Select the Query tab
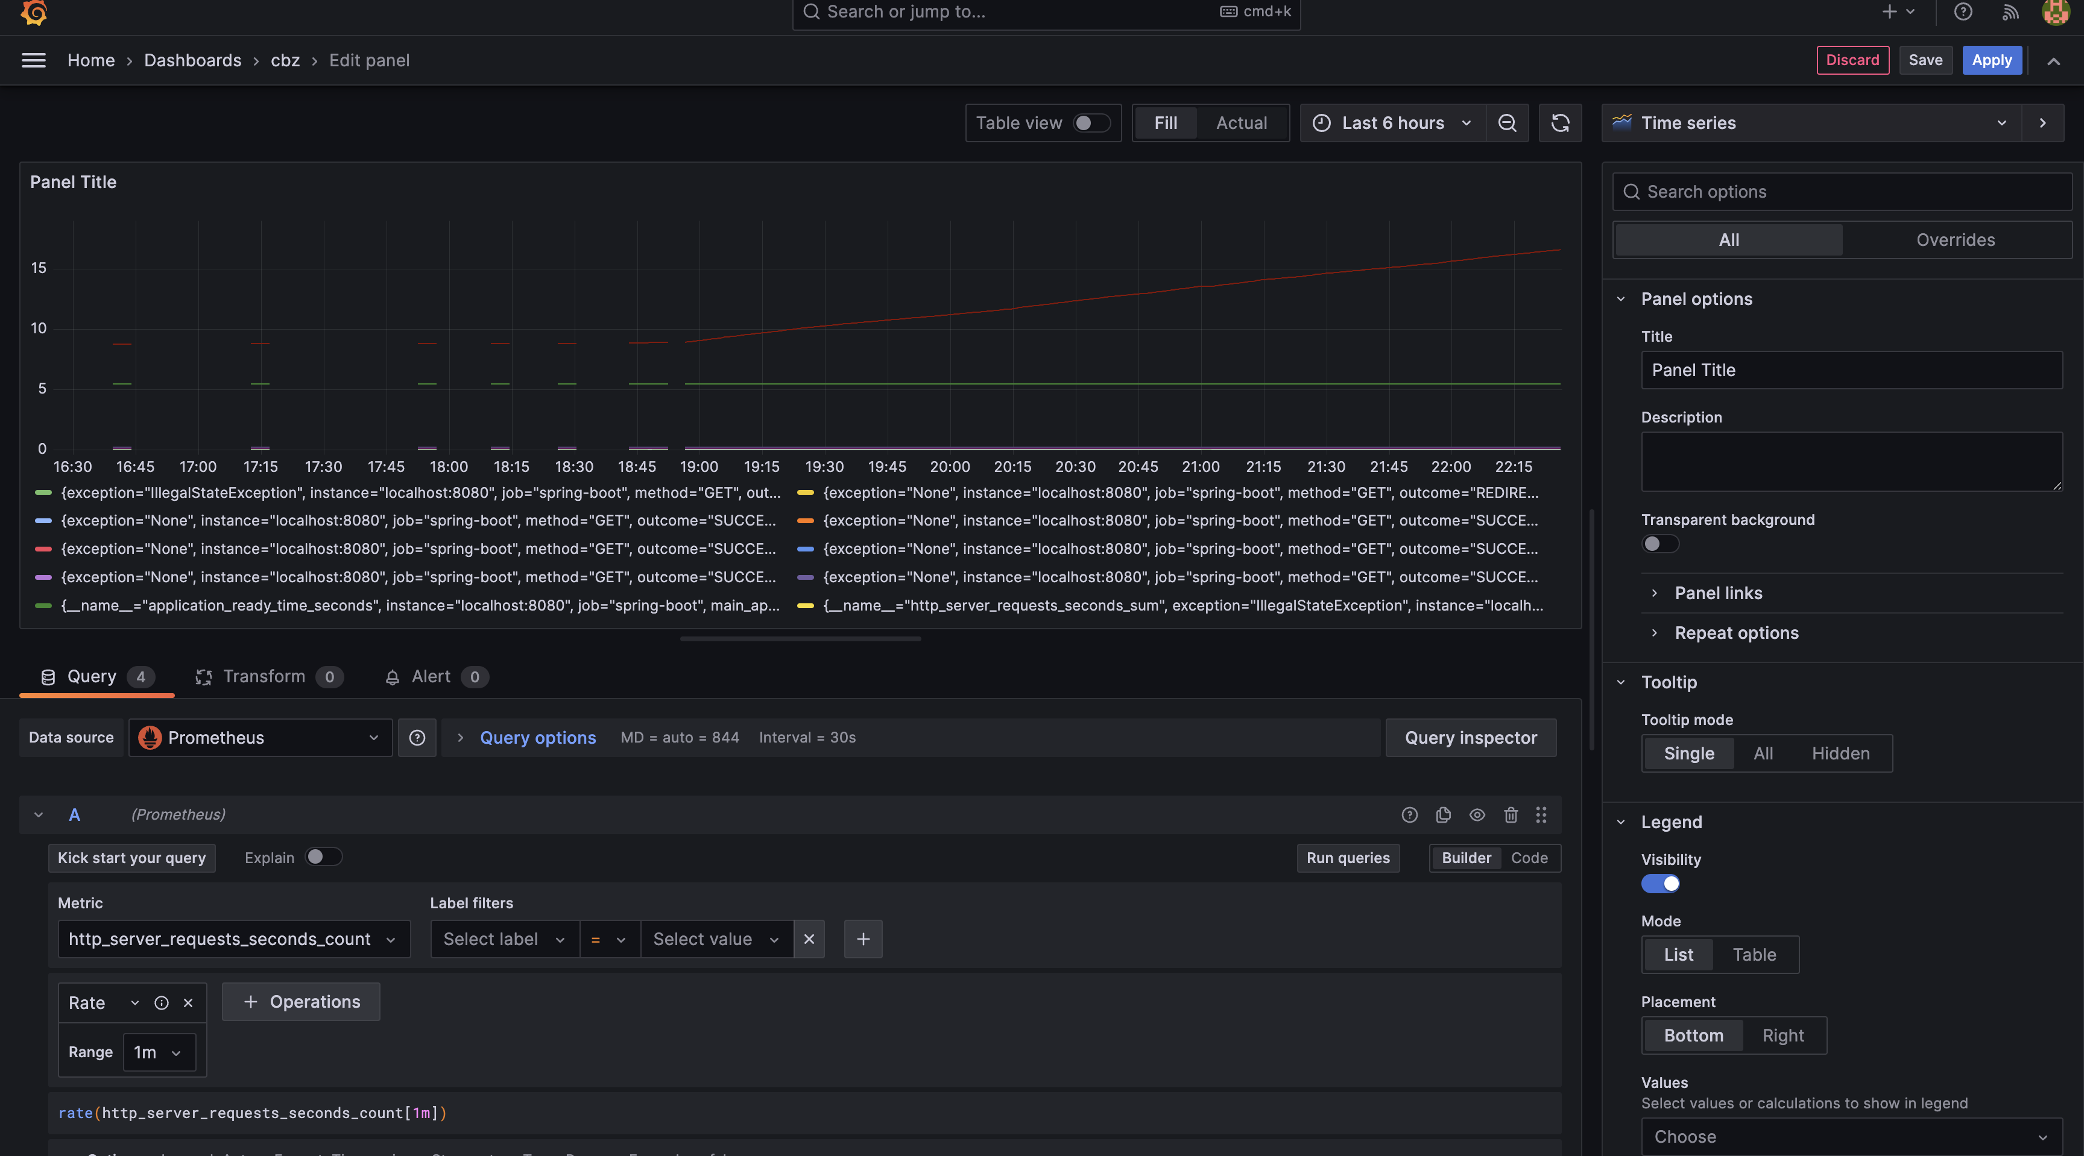The image size is (2084, 1156). (97, 677)
